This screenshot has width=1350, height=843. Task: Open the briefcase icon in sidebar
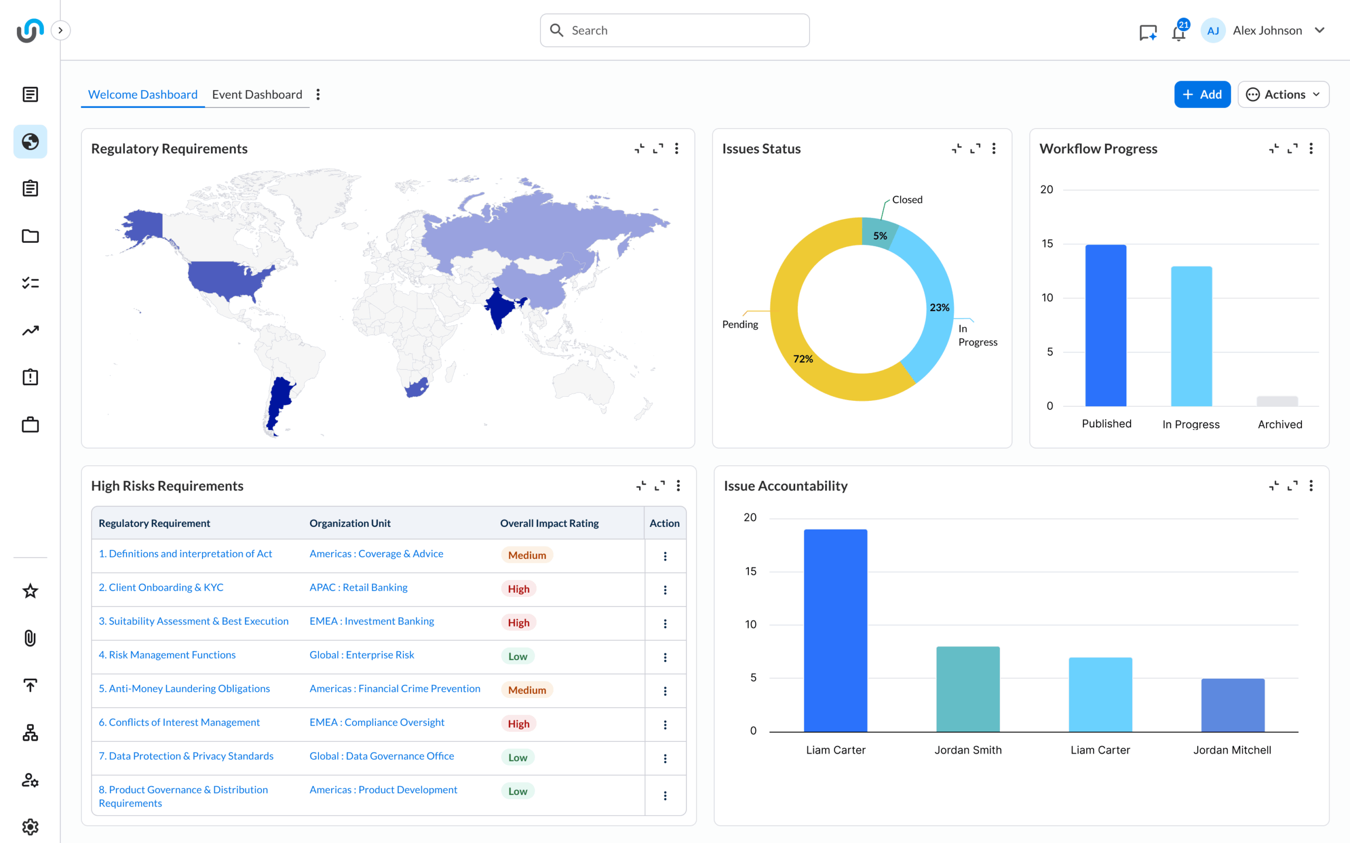coord(30,425)
